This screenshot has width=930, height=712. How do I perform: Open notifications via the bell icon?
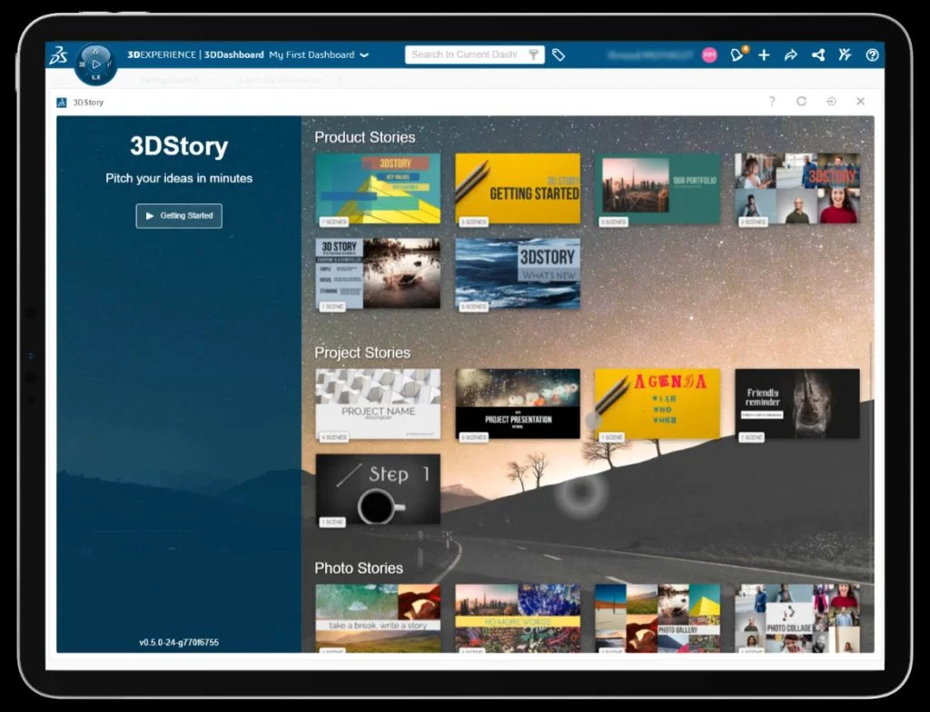click(x=737, y=55)
